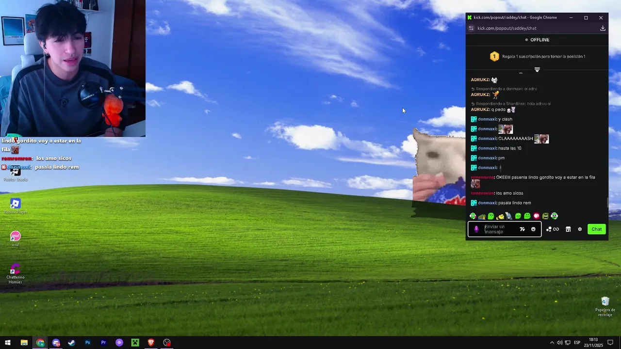Click the 'hasta las 10' chat message
Viewport: 621px width, 349px height.
click(x=510, y=148)
